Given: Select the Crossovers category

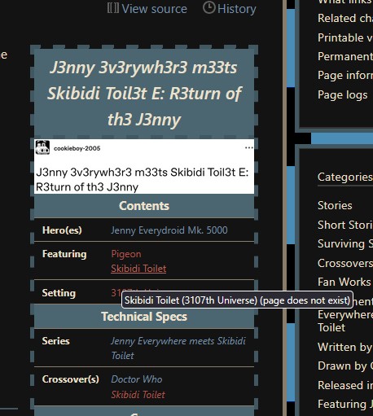Looking at the screenshot, I should (x=345, y=263).
